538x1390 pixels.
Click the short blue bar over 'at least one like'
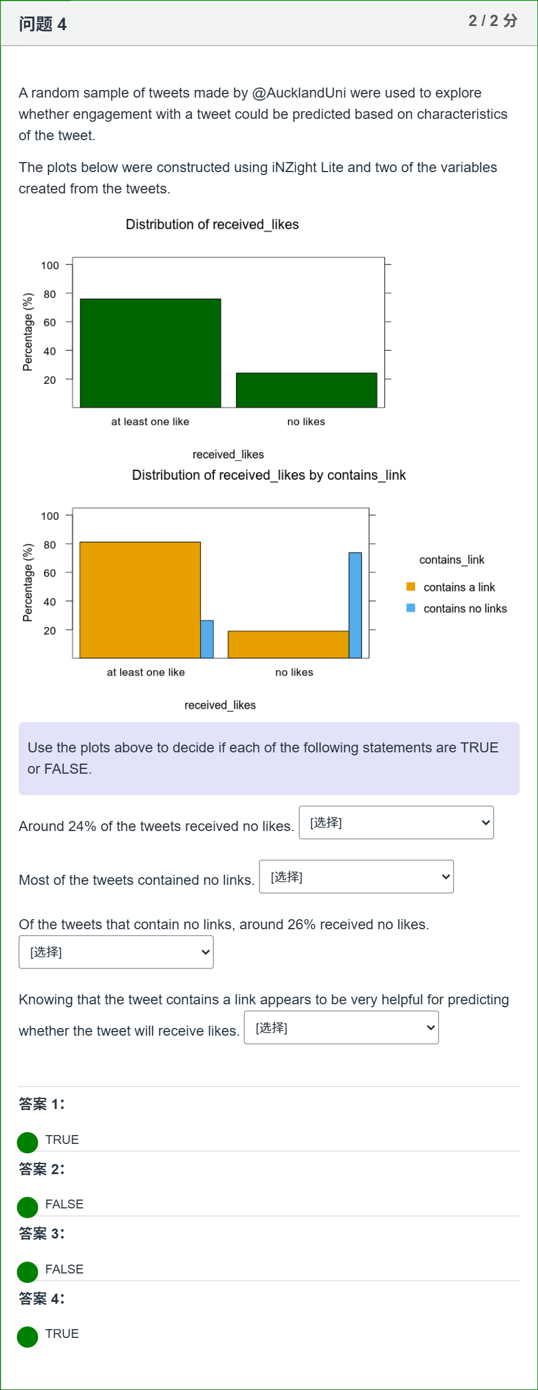[x=207, y=639]
